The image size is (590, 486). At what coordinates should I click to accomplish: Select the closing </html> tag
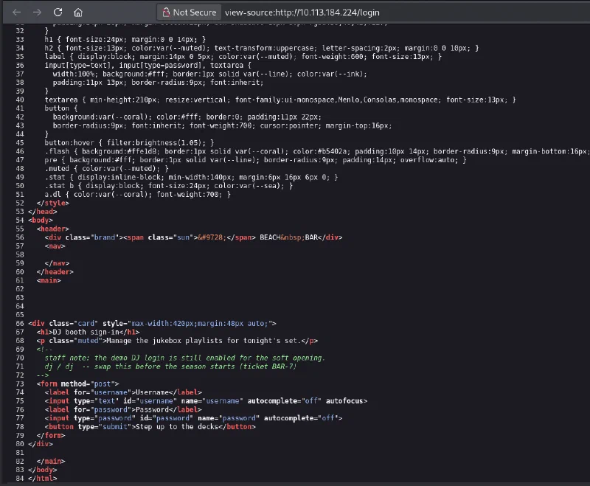point(43,479)
